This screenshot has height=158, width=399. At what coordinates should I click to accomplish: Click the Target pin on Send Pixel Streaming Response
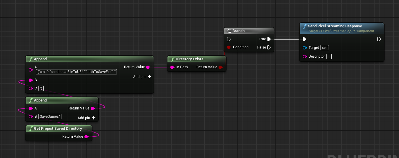(x=305, y=48)
